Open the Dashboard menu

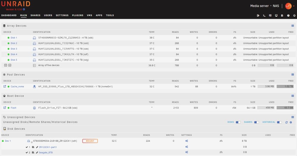tap(9, 15)
